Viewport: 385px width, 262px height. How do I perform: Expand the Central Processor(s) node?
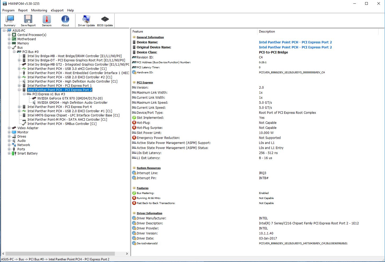click(x=9, y=35)
